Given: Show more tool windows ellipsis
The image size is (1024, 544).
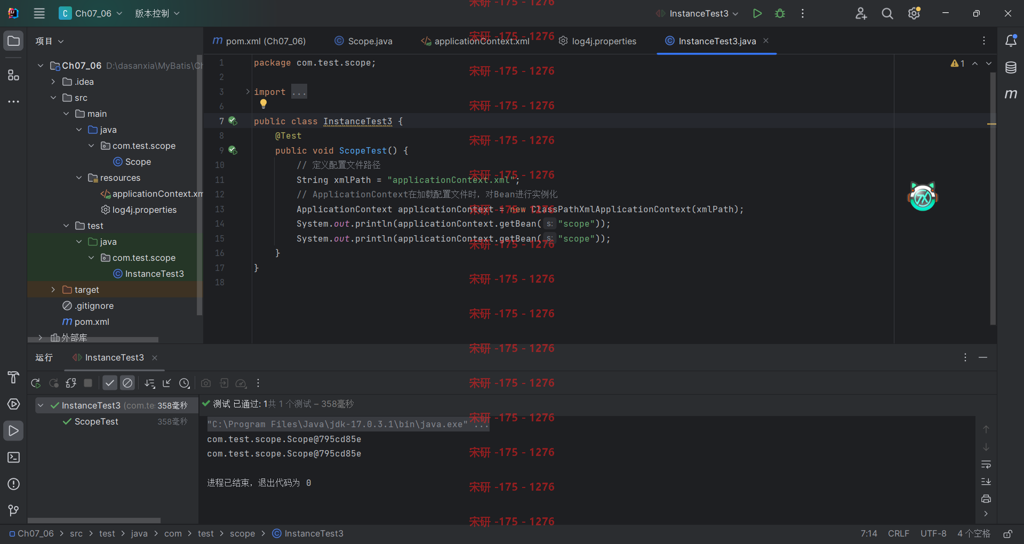Looking at the screenshot, I should [13, 101].
